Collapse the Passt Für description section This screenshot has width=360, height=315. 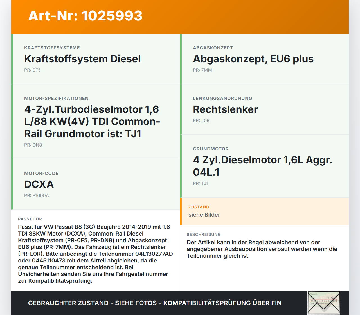tap(96, 250)
